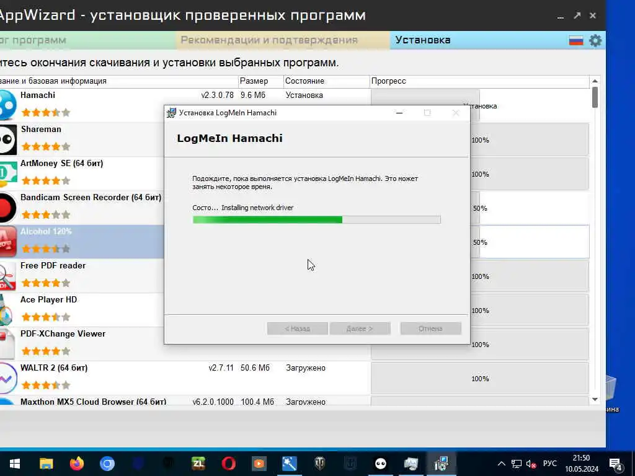Screen dimensions: 635x476
Task: Click the Alcohol 120% app icon
Action: pos(7,242)
